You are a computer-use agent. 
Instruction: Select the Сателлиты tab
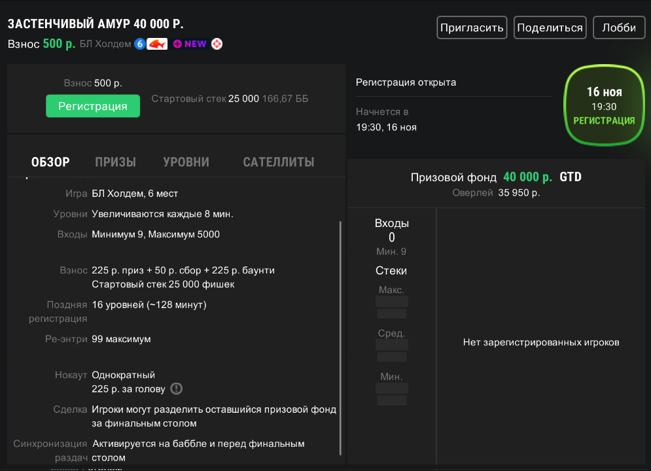tap(278, 162)
